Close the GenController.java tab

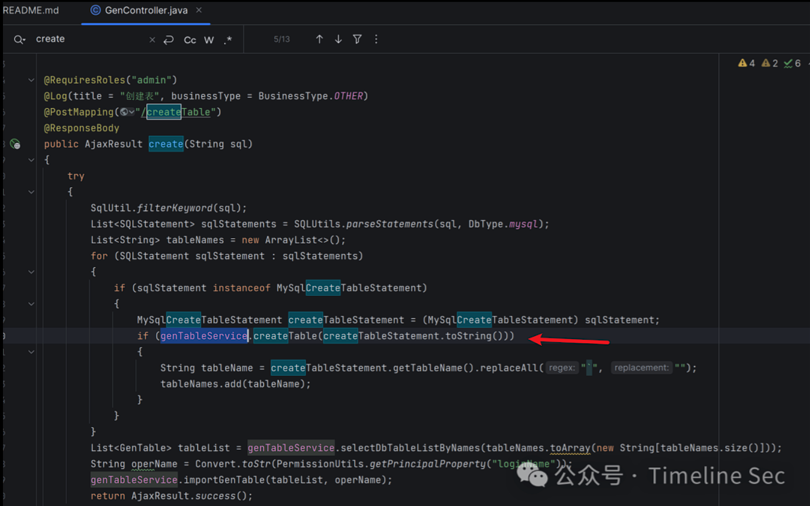coord(199,10)
